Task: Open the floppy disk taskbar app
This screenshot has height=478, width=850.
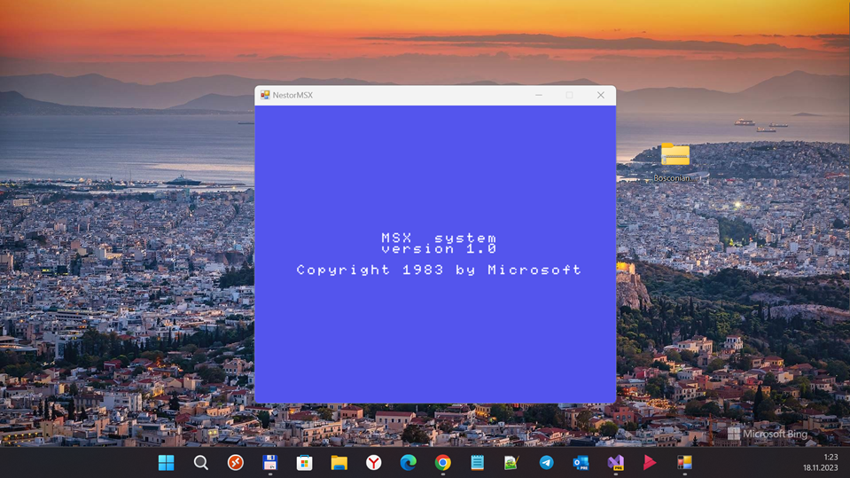Action: pos(270,462)
